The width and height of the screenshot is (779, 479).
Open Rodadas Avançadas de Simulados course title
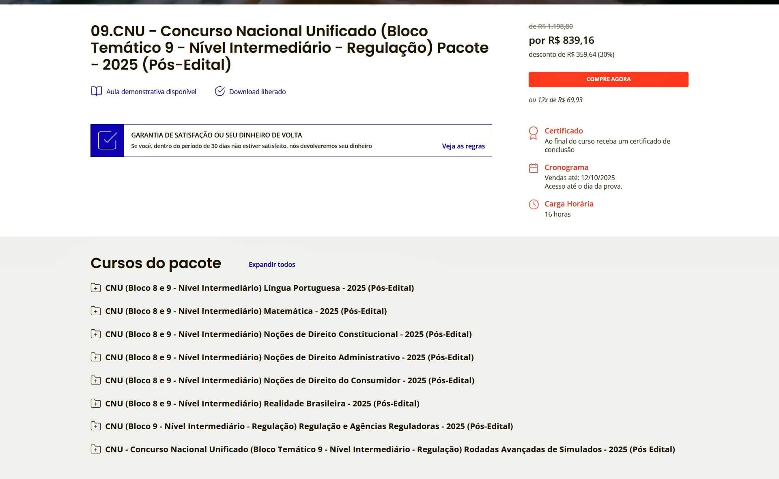[389, 449]
